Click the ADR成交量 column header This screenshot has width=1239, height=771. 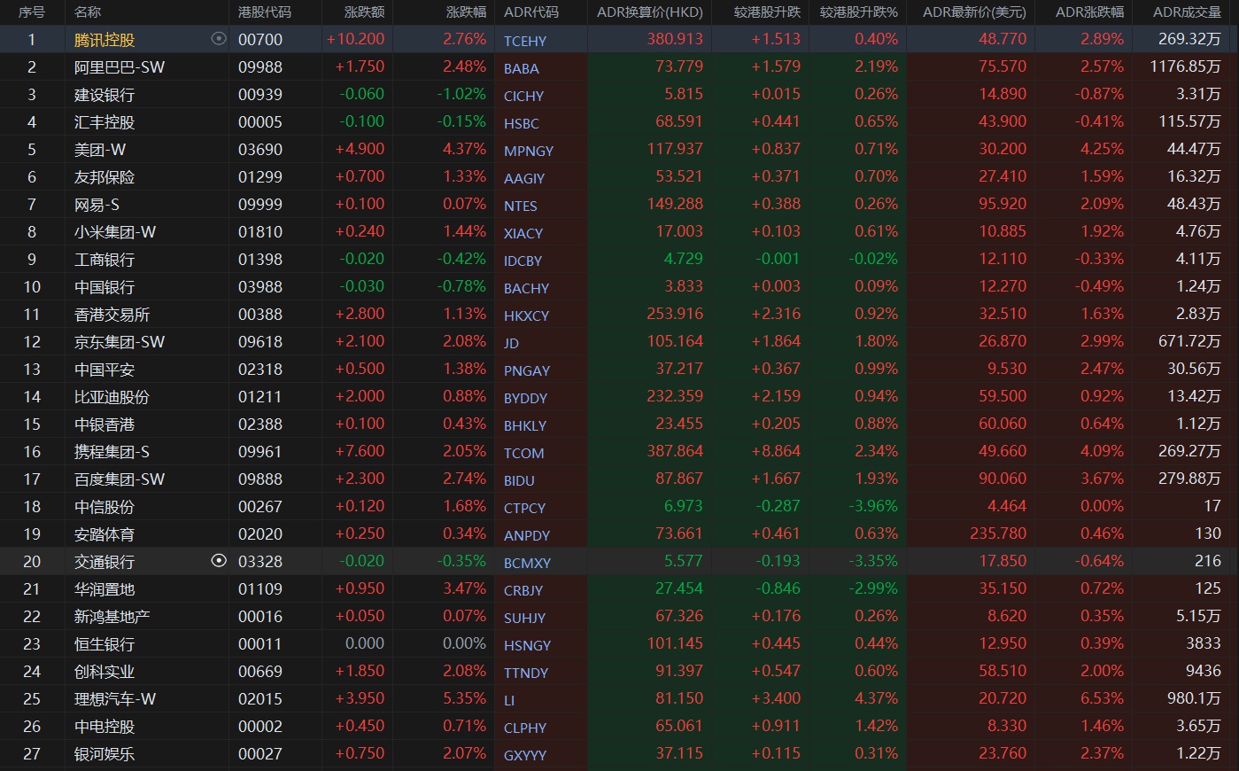coord(1187,12)
